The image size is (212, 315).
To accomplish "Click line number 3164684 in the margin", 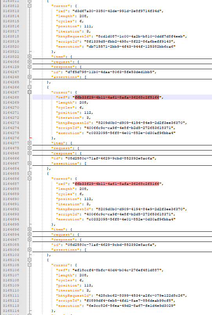I will click(x=11, y=168).
